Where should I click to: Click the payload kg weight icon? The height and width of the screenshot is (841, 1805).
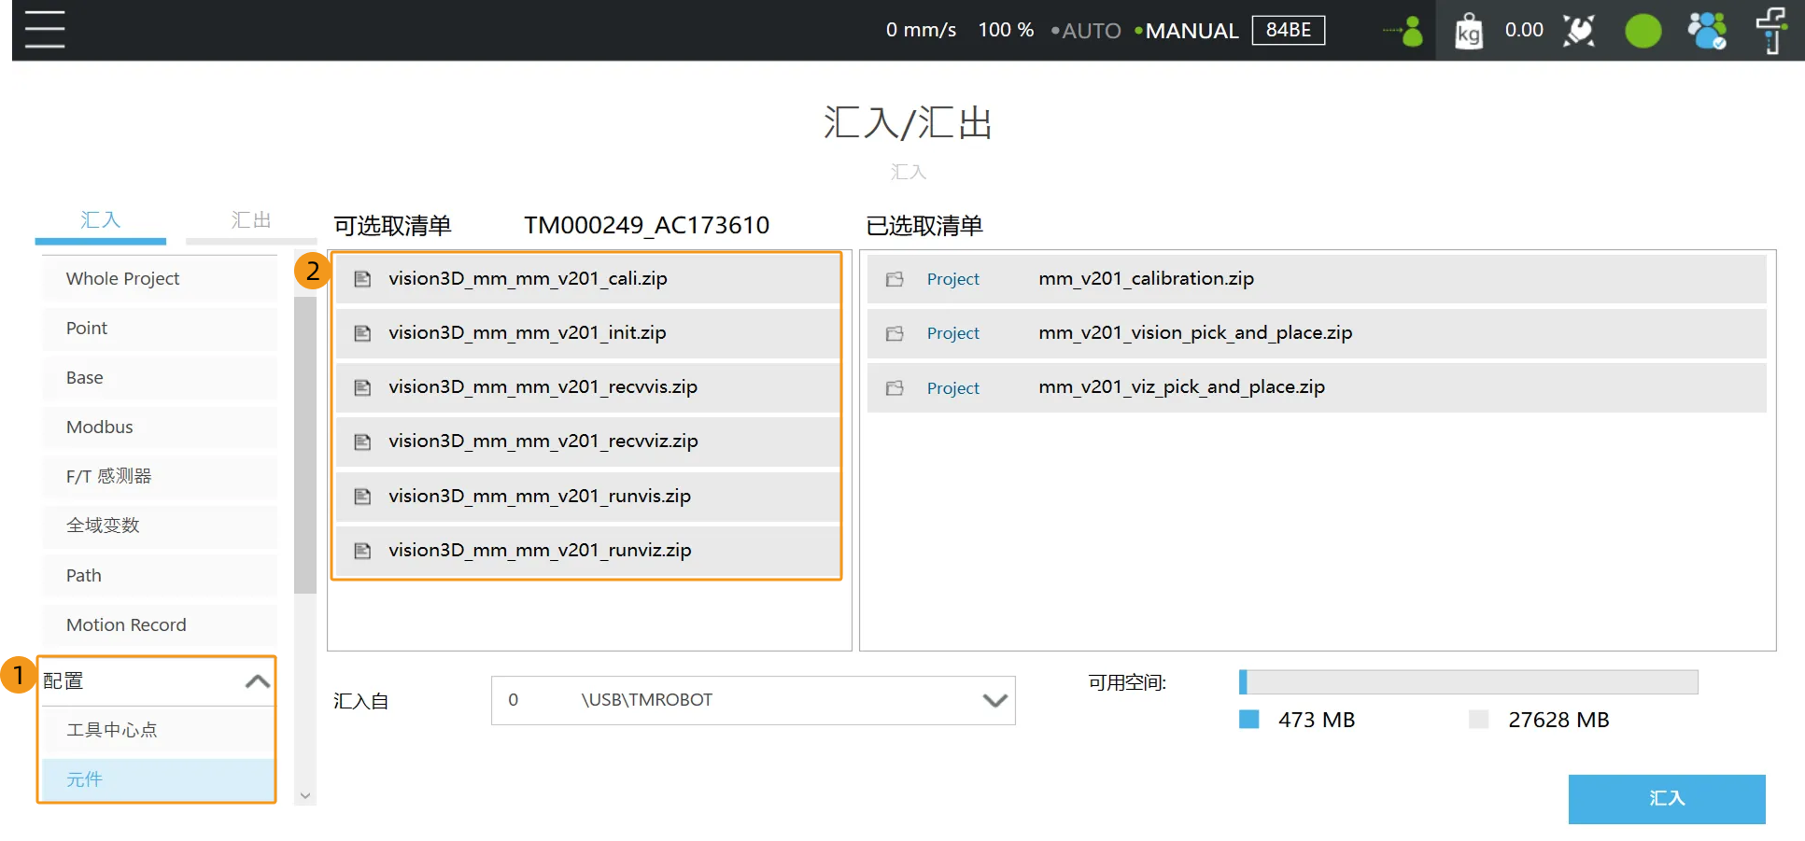click(1468, 31)
